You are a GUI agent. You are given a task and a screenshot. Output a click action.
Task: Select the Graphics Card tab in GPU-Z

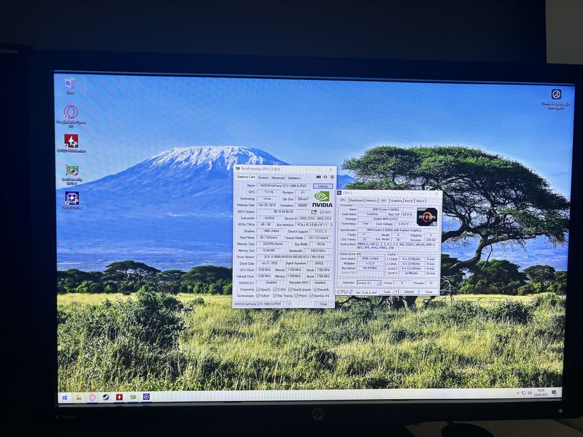pyautogui.click(x=246, y=177)
